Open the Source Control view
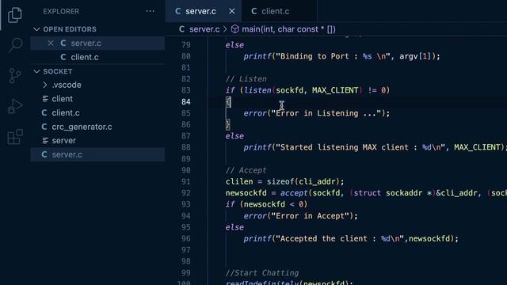The width and height of the screenshot is (507, 285). pos(15,76)
